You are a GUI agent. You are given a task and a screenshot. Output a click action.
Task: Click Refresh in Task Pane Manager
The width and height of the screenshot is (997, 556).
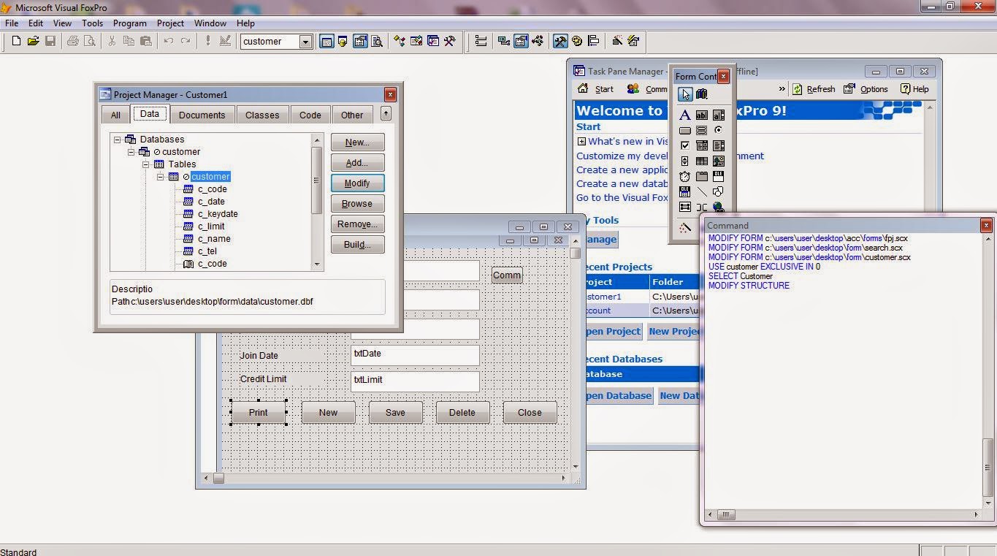tap(813, 89)
